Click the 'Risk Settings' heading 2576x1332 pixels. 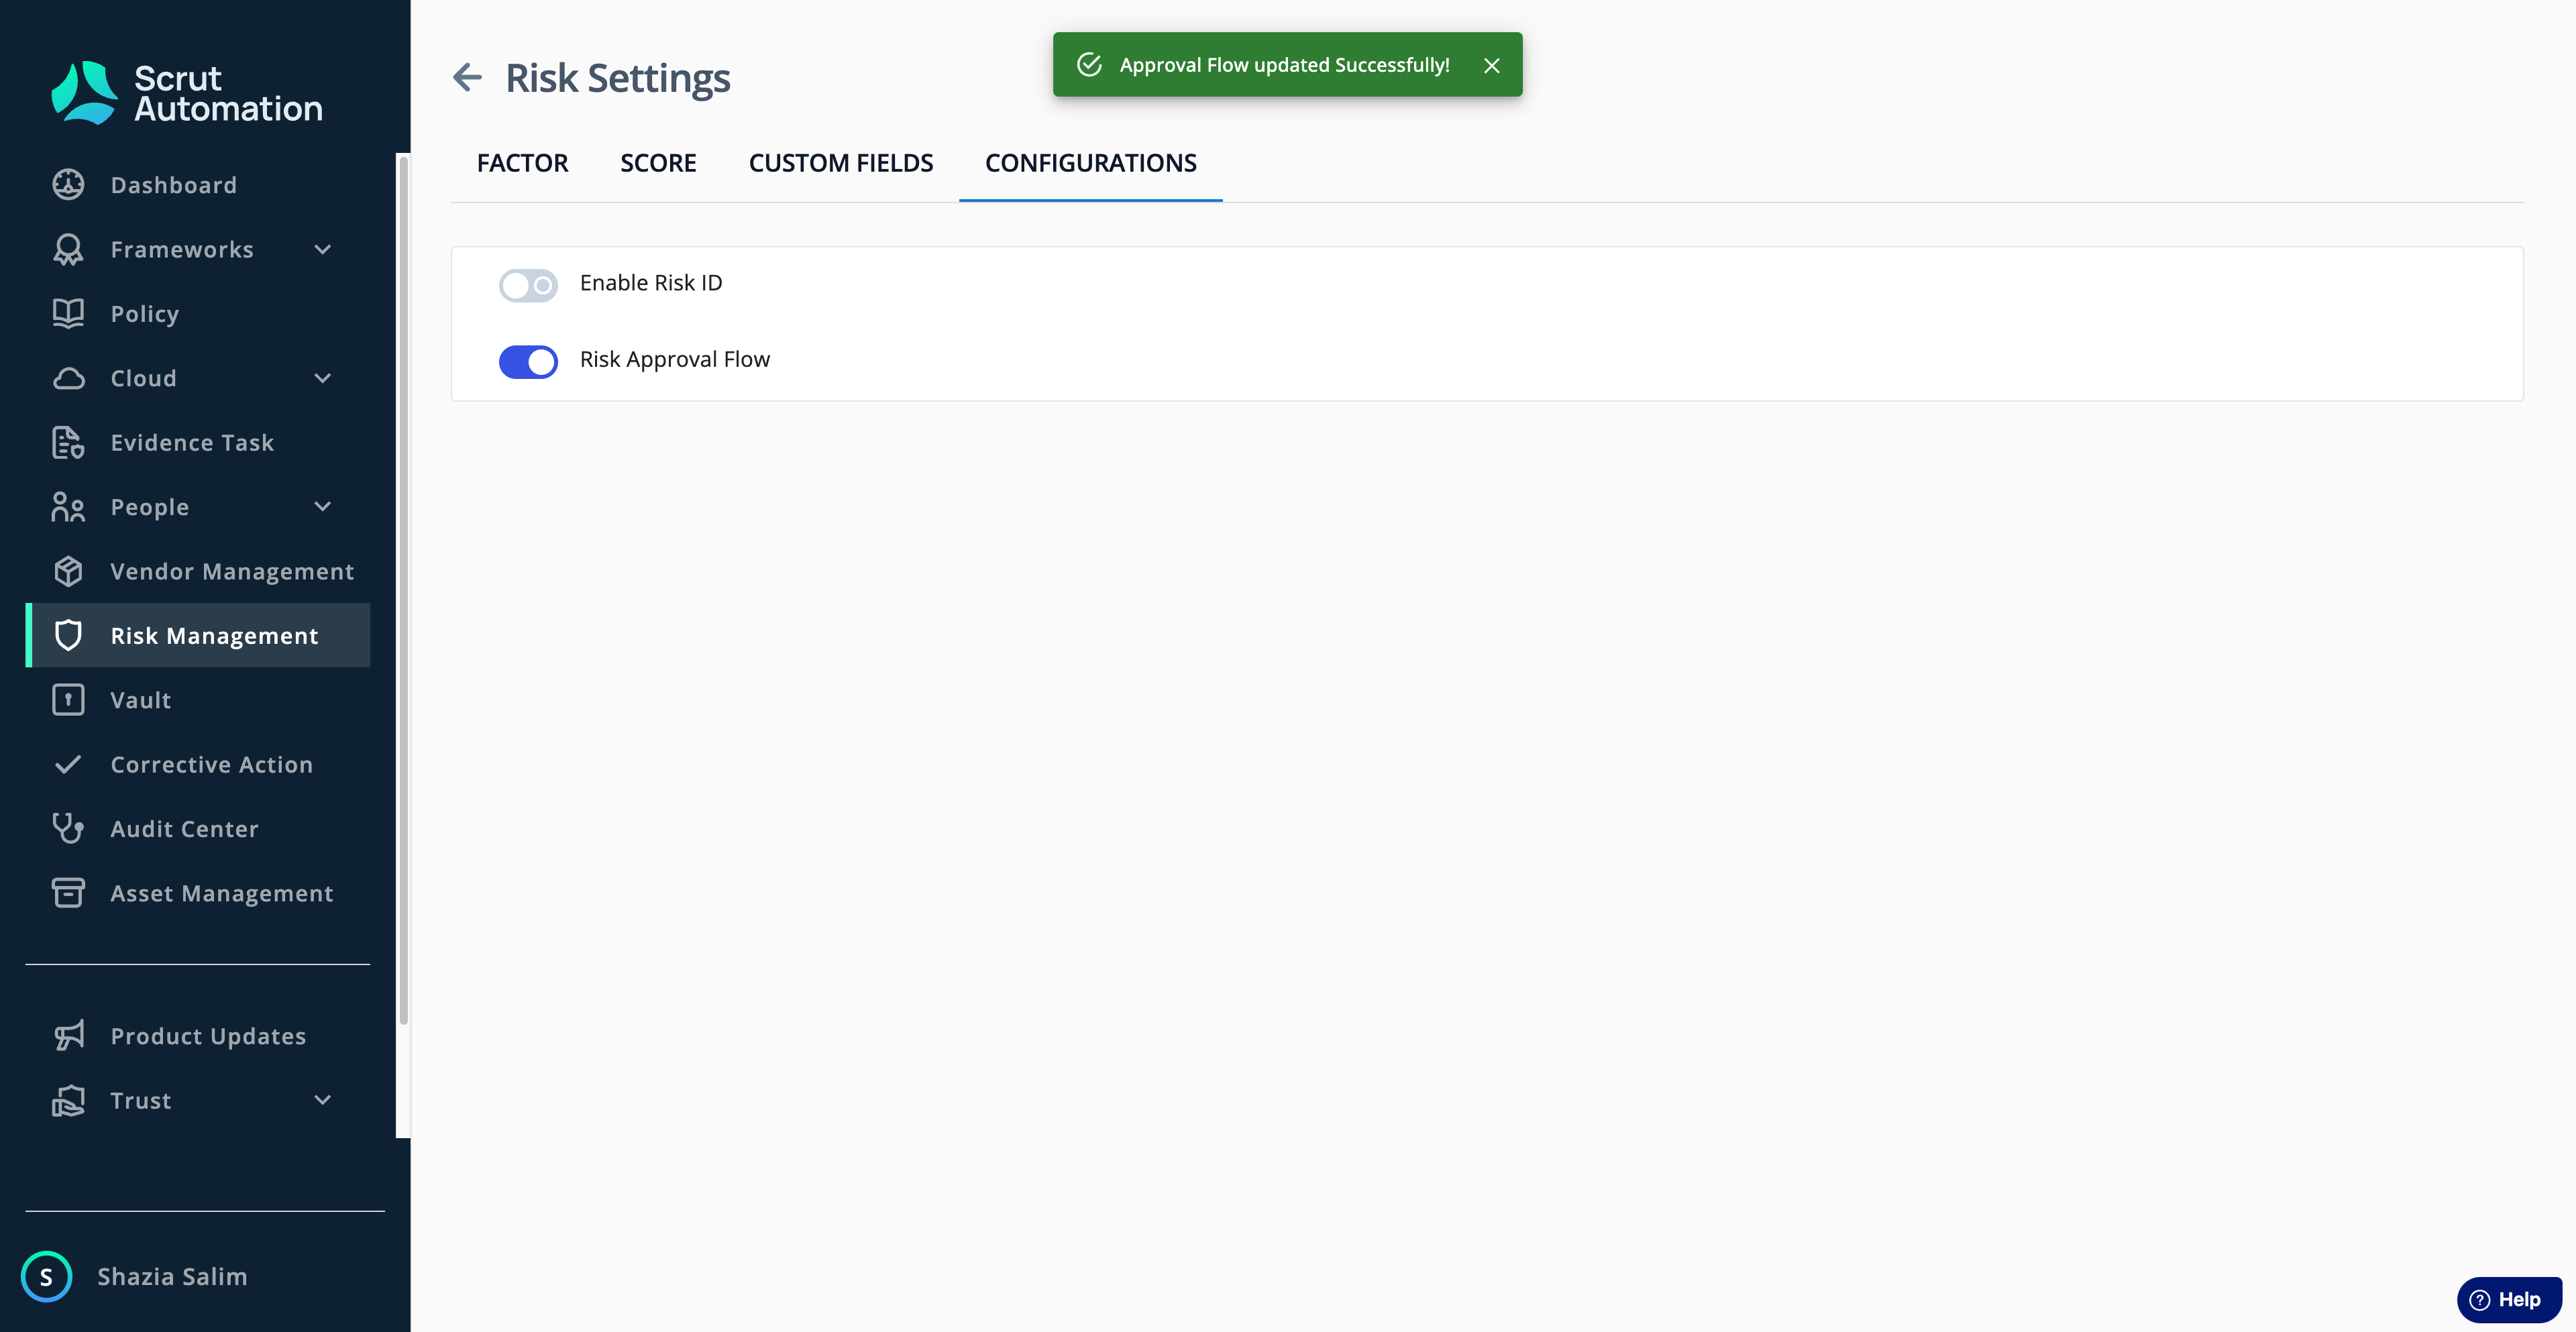pos(618,78)
